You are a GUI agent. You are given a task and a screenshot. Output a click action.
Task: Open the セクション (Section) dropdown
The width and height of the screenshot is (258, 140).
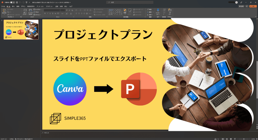(37, 15)
